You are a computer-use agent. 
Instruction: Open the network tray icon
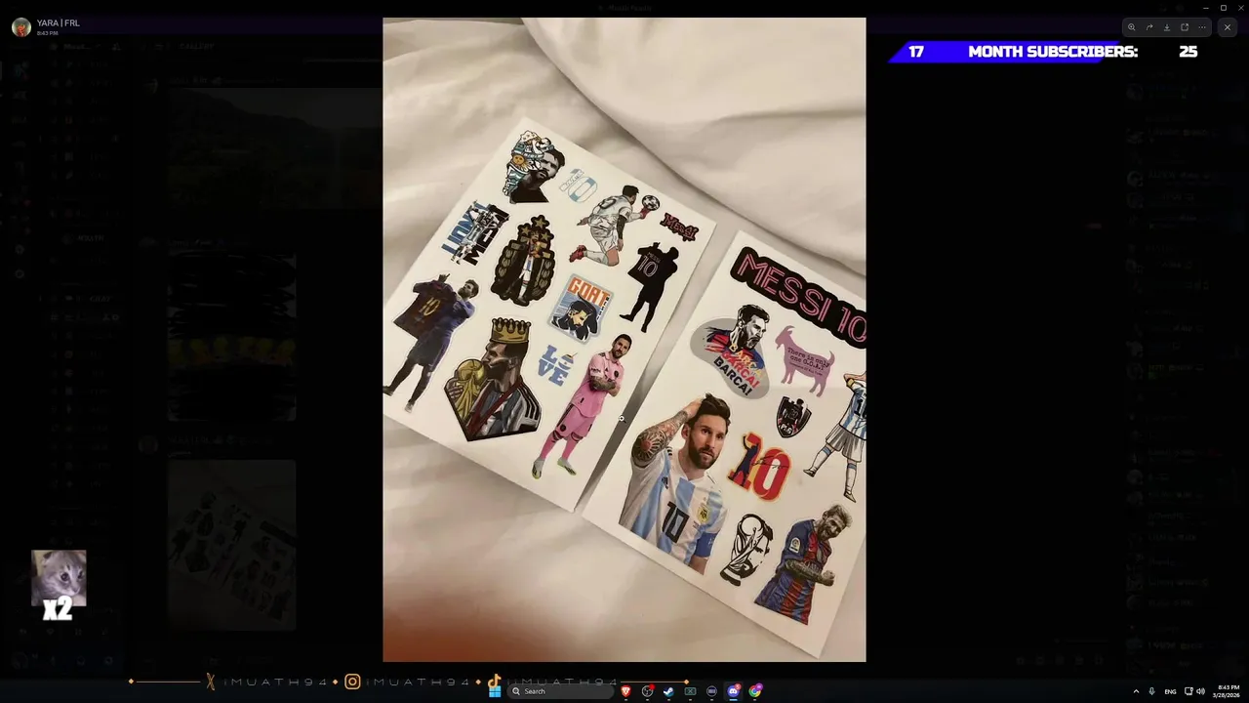1189,691
